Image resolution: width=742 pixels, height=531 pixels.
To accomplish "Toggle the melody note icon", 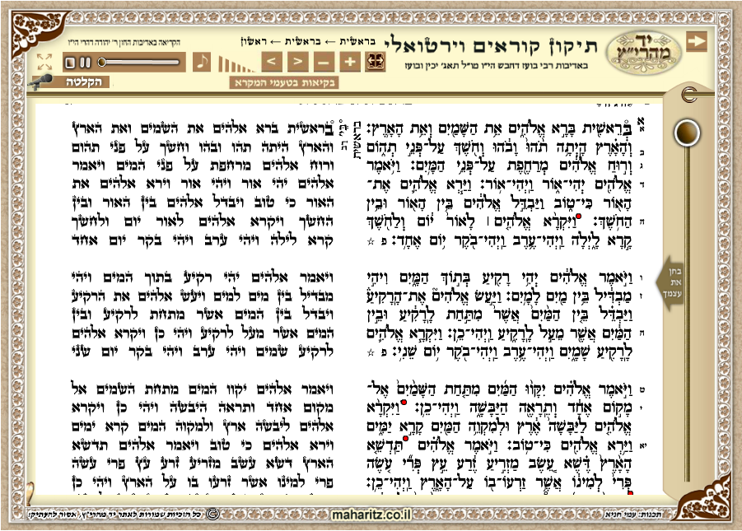I will [x=202, y=60].
